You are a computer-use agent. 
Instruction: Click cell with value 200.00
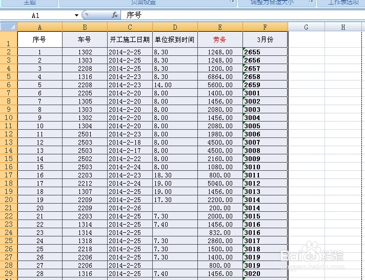click(x=220, y=208)
